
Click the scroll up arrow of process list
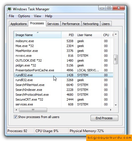[x=116, y=34]
